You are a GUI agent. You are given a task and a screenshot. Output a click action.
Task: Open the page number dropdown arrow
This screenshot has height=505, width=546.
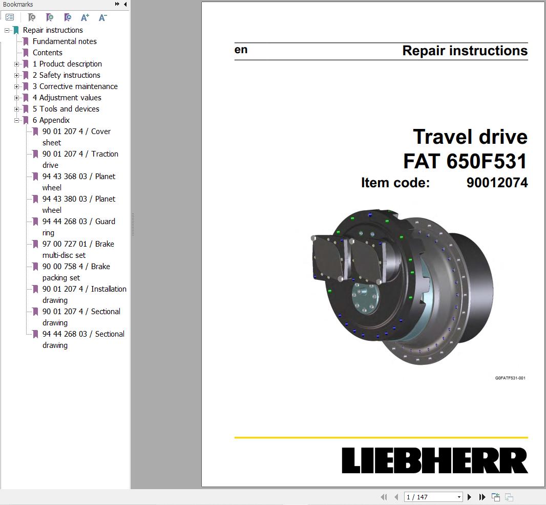coord(459,497)
